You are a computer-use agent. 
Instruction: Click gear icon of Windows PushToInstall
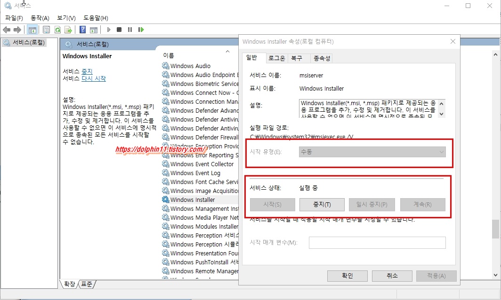(x=166, y=262)
